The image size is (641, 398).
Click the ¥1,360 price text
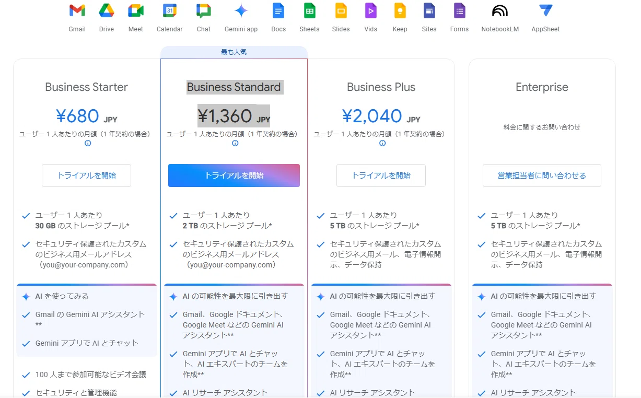click(x=225, y=116)
